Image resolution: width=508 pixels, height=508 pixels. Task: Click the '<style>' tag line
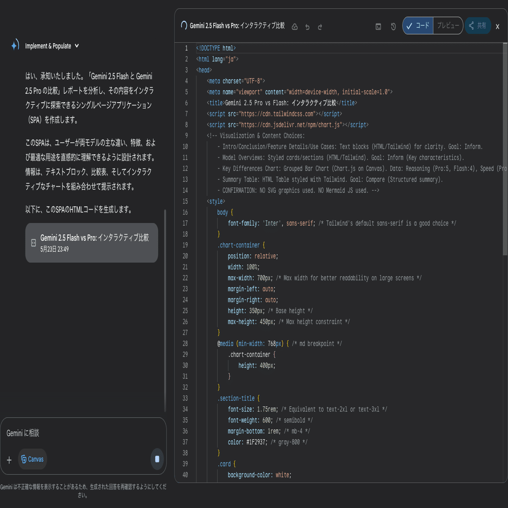(216, 202)
